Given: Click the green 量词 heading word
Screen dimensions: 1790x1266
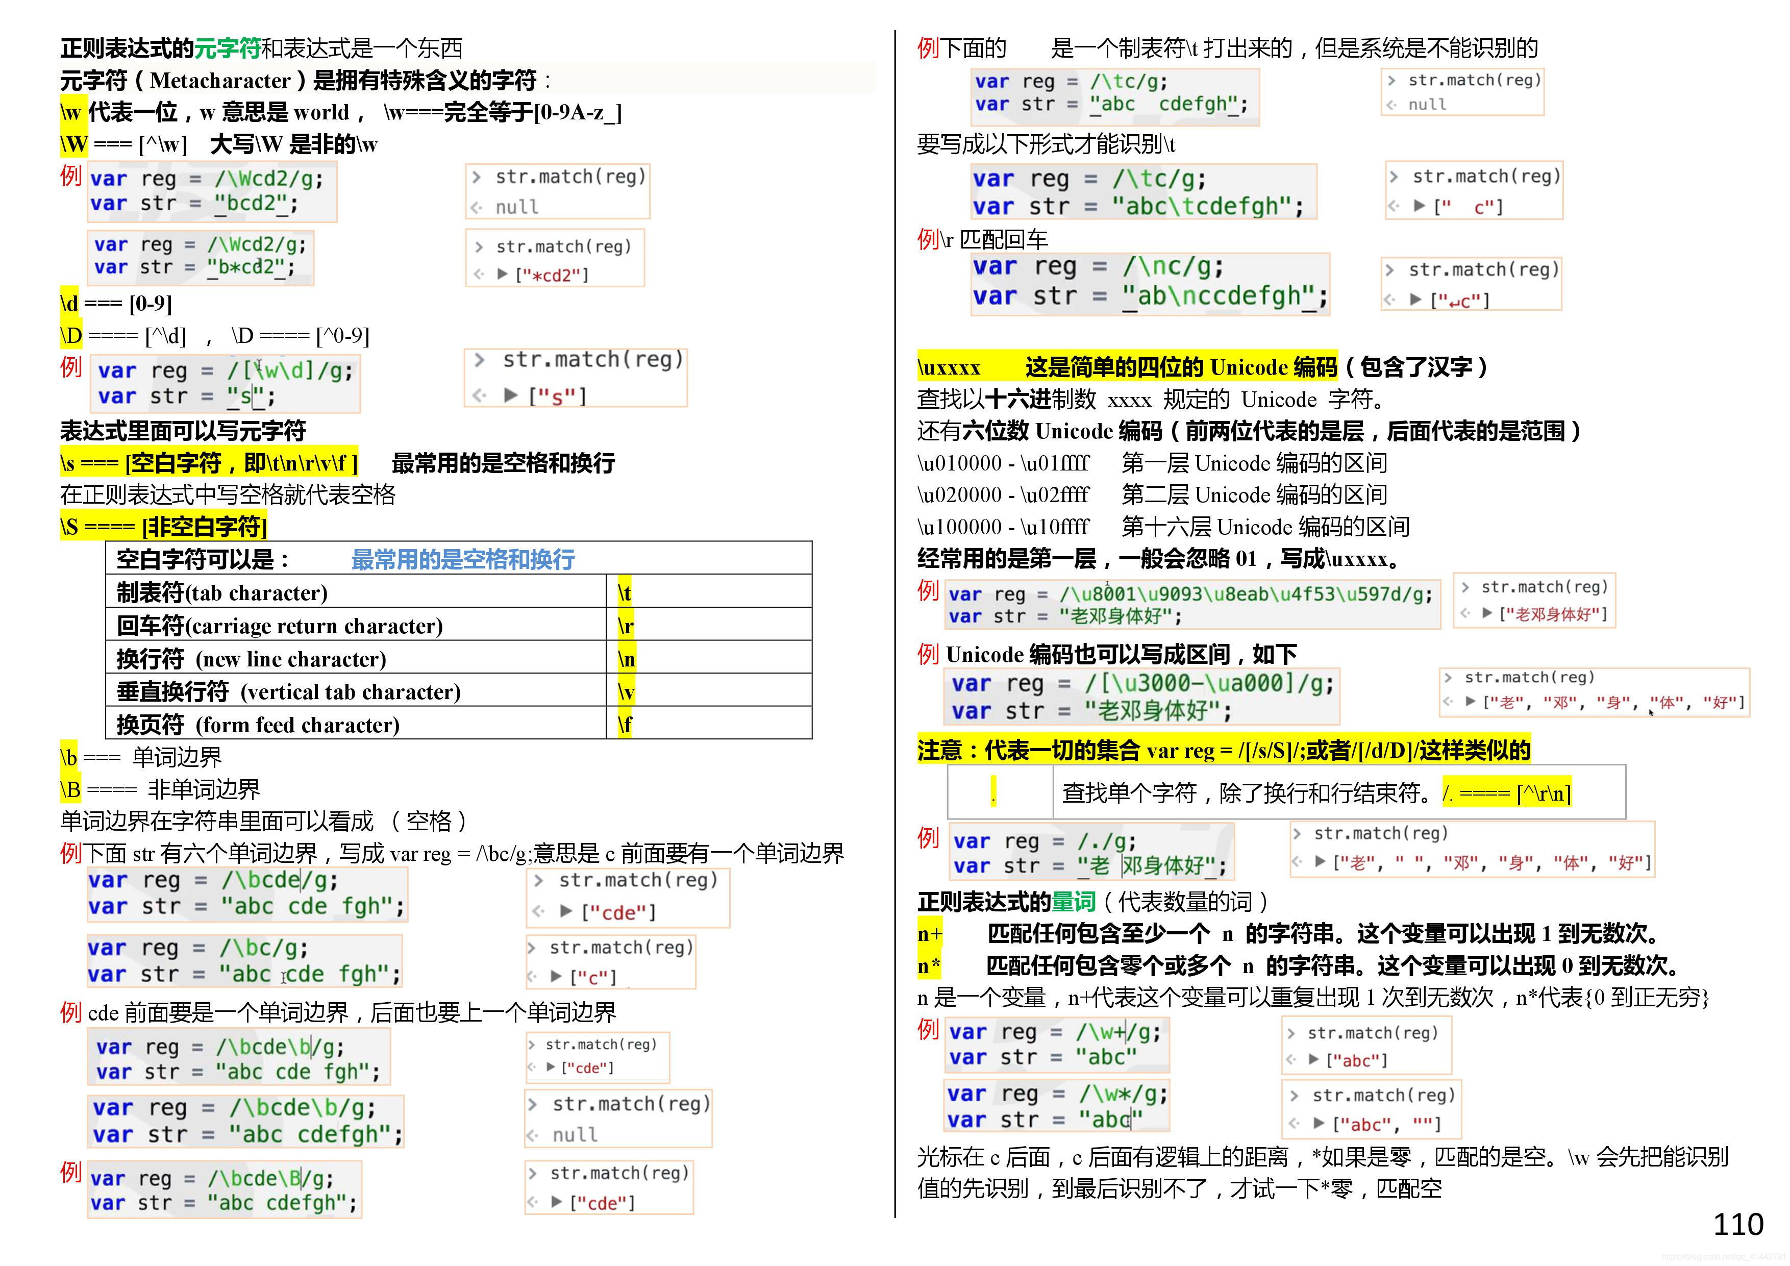Looking at the screenshot, I should 1074,902.
